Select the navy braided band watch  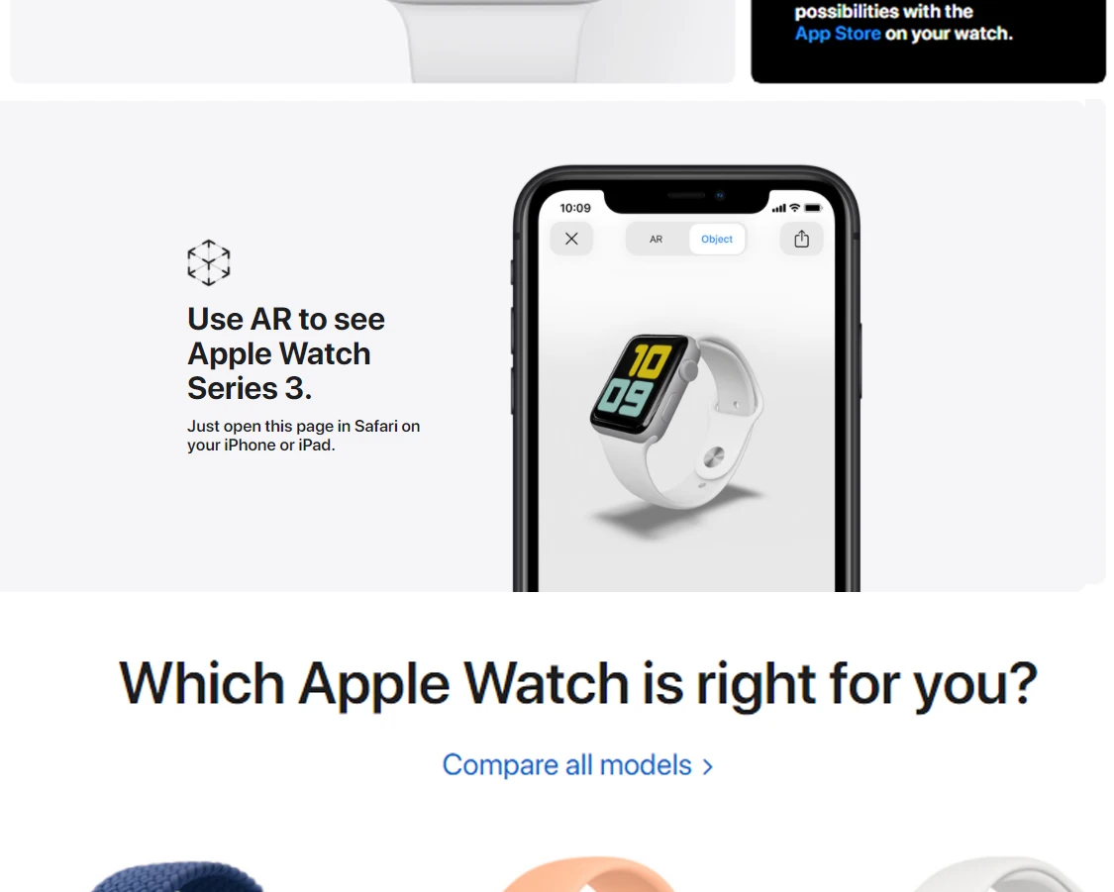[177, 876]
